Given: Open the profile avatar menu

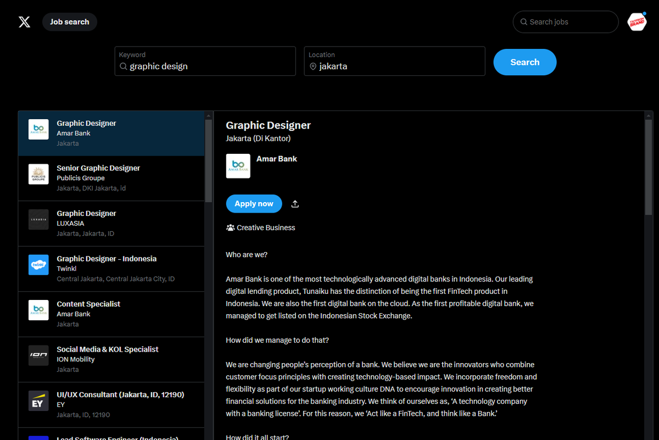Looking at the screenshot, I should (637, 22).
